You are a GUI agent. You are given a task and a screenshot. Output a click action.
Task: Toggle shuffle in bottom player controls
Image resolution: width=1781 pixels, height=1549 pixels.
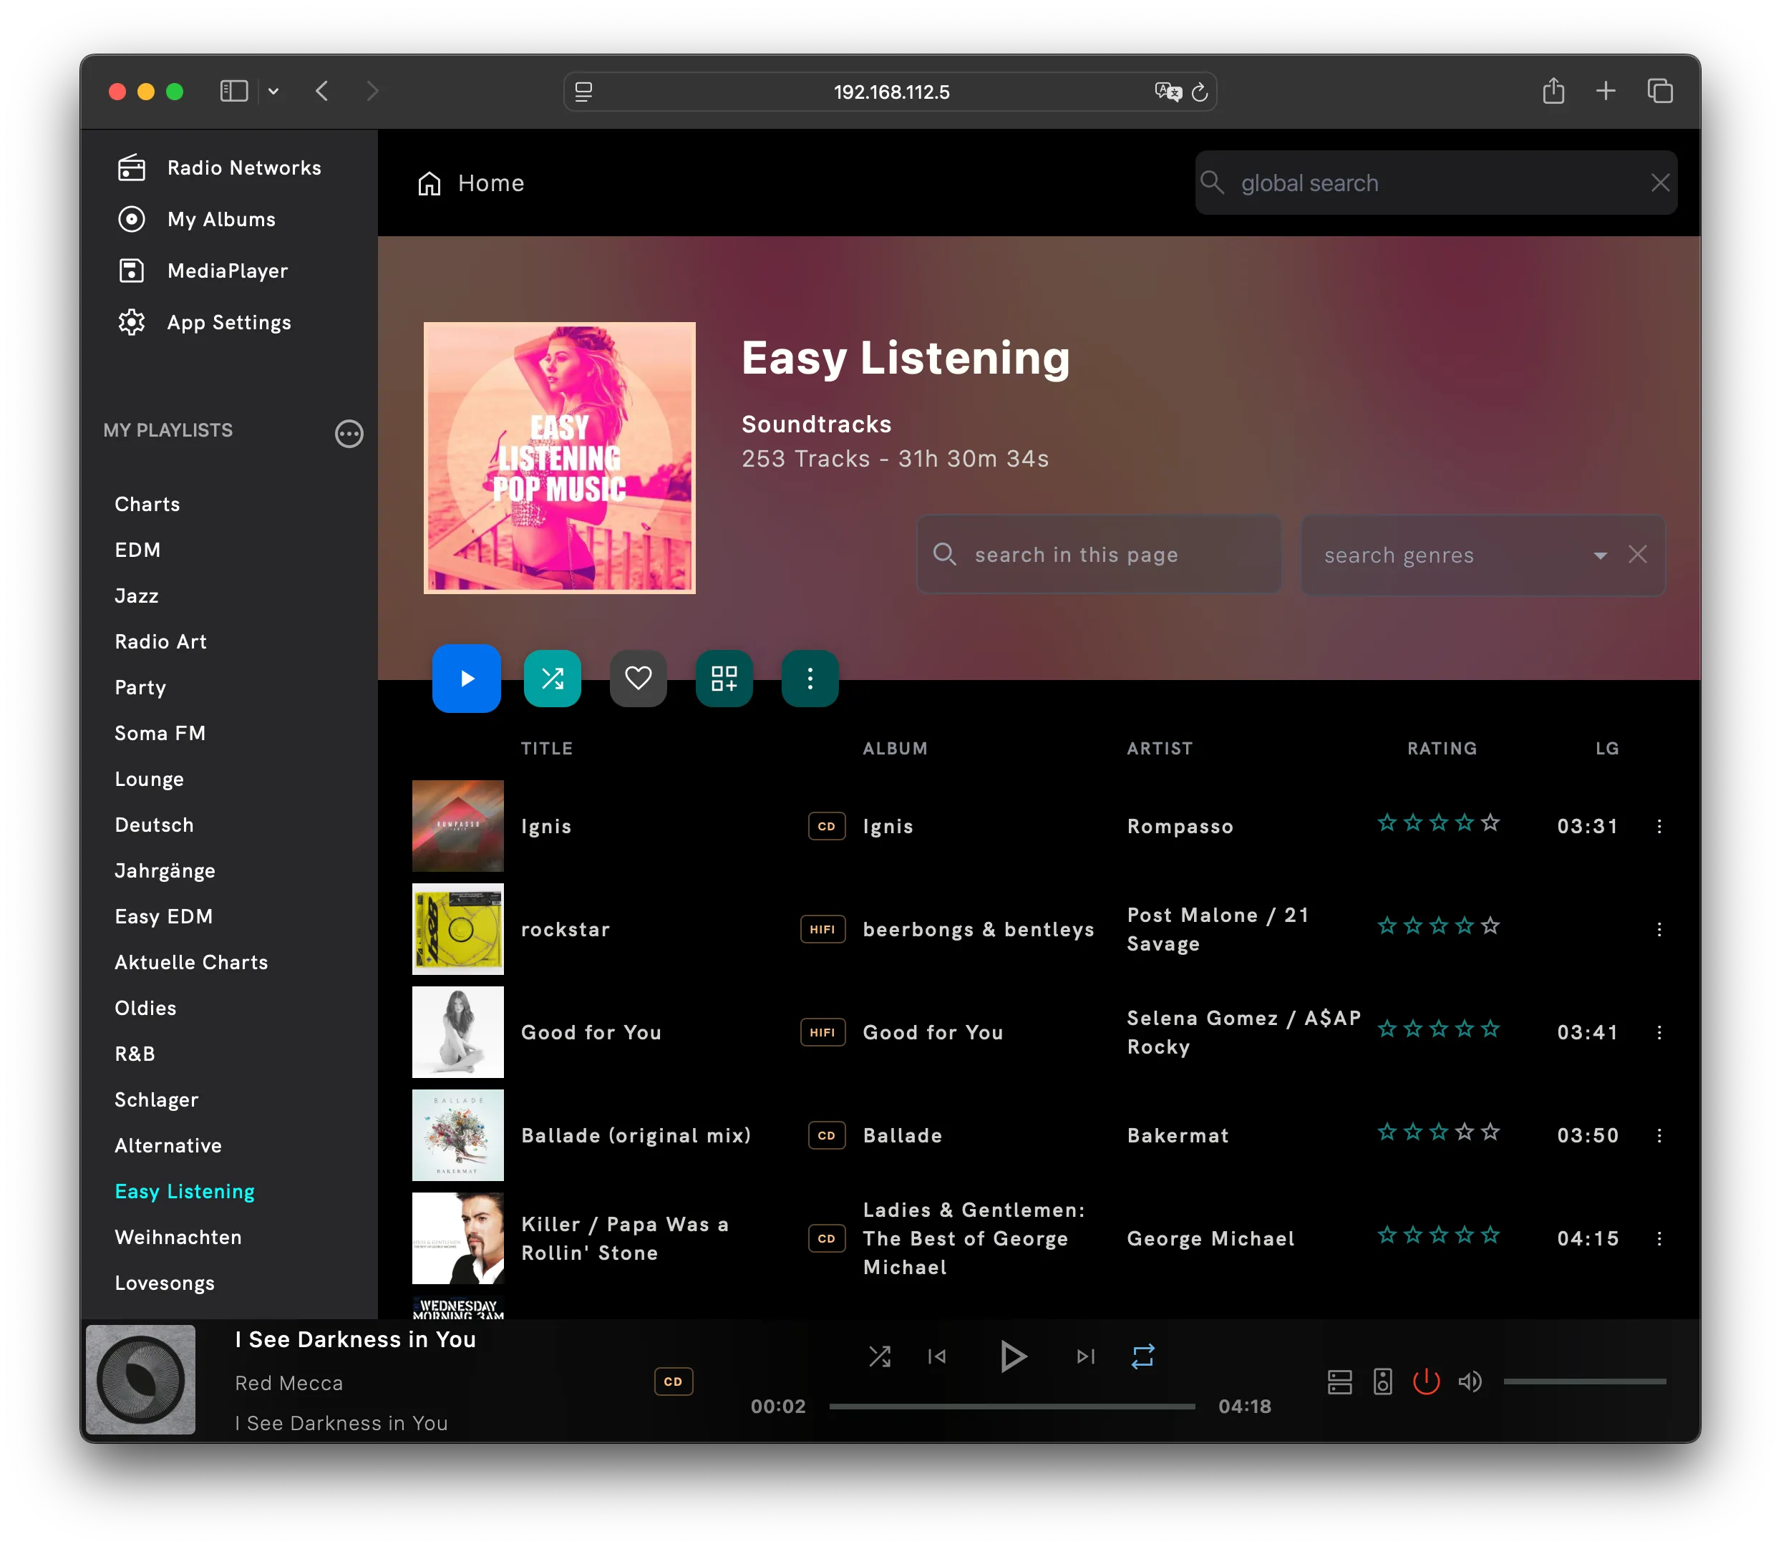[x=879, y=1356]
